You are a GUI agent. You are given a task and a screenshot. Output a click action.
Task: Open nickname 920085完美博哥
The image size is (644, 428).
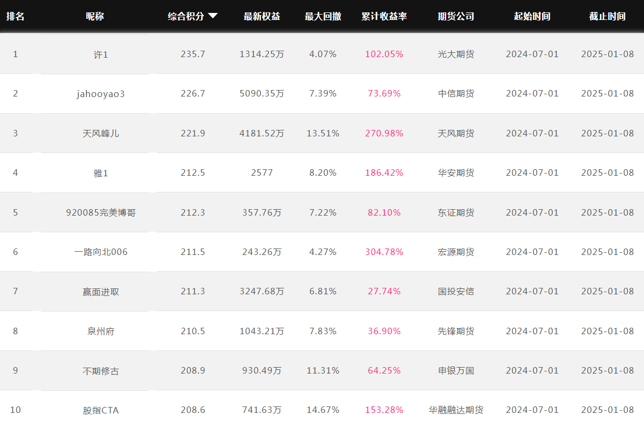pos(101,212)
